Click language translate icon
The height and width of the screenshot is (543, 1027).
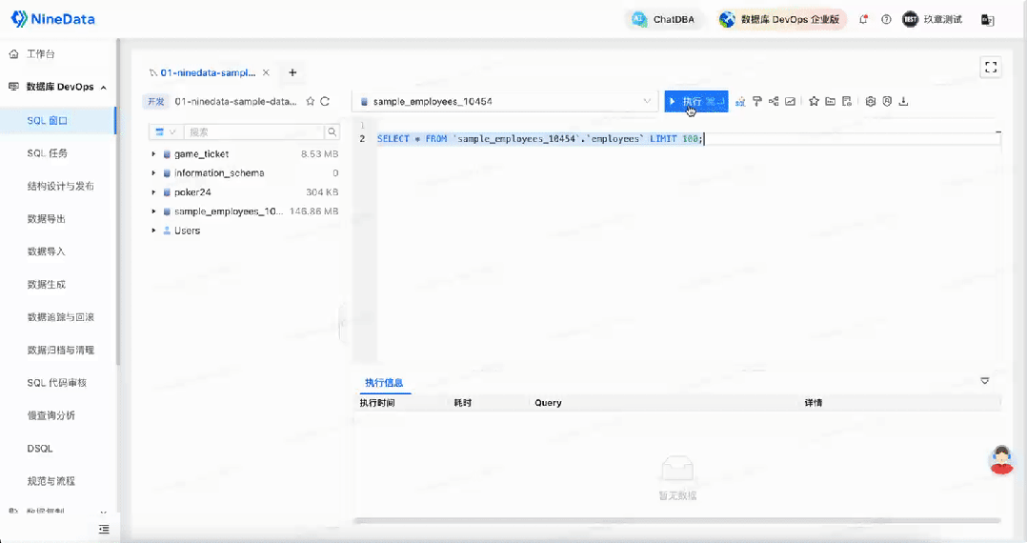[x=987, y=20]
